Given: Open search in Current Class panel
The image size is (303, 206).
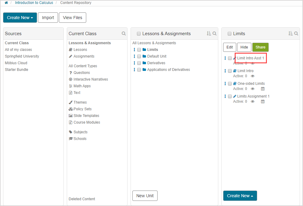Looking at the screenshot, I should (x=124, y=34).
